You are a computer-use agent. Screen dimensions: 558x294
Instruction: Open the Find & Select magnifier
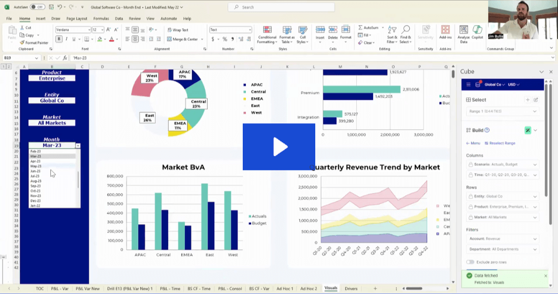click(x=406, y=30)
